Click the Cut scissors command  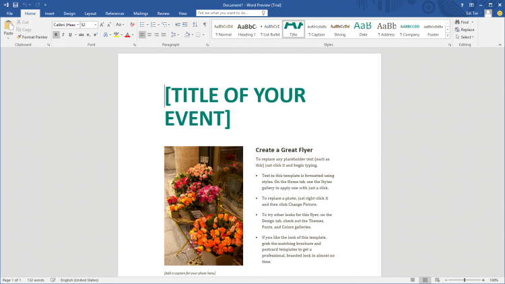pyautogui.click(x=22, y=22)
